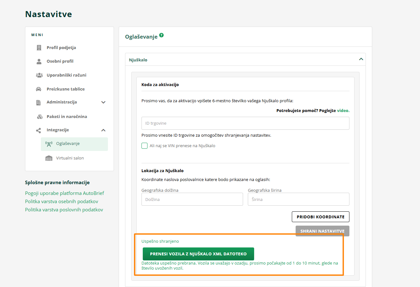The image size is (420, 287).
Task: Click the Integracije share icon
Action: (39, 130)
